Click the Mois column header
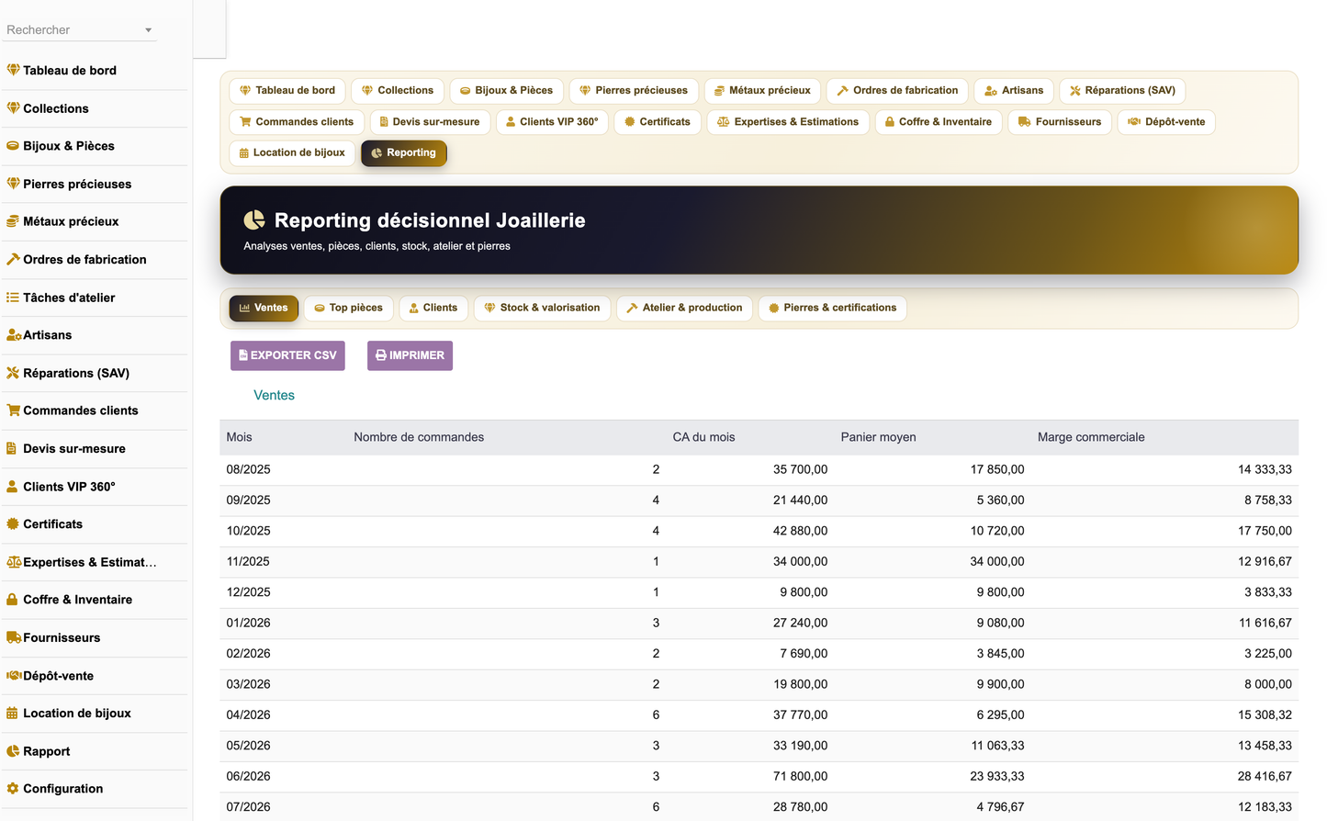1327x821 pixels. 239,437
